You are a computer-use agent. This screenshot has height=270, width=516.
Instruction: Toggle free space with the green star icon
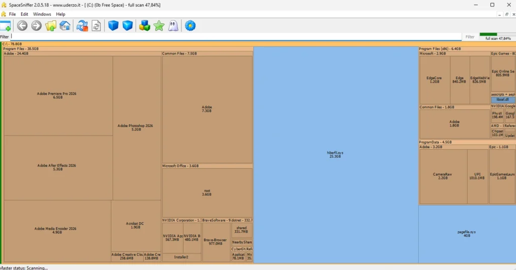(159, 26)
